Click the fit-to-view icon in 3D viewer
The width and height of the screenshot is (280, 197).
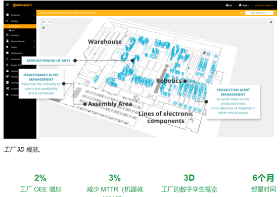[x=43, y=22]
